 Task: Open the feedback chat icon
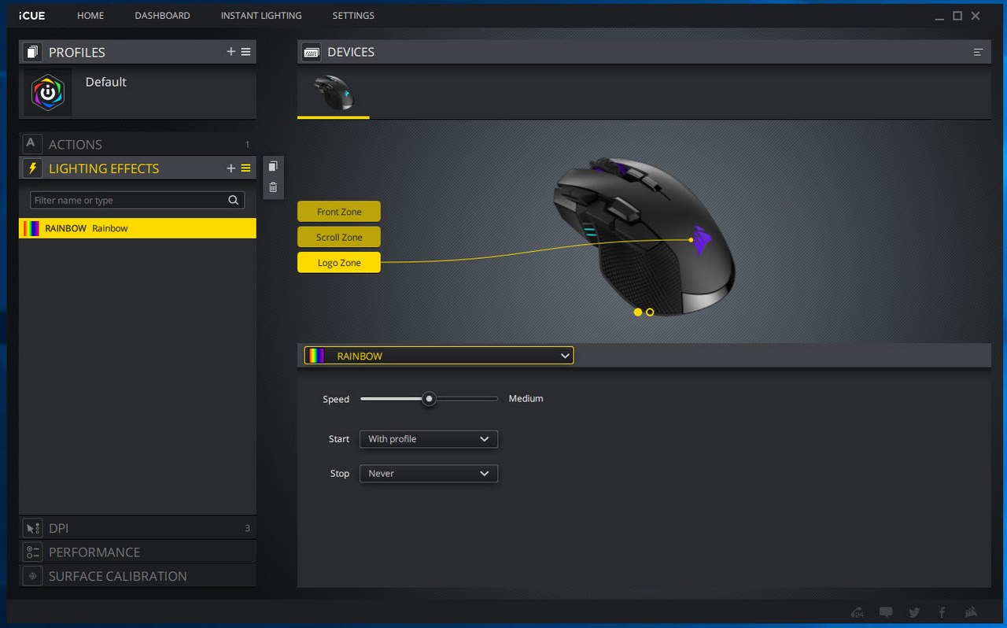click(x=886, y=612)
